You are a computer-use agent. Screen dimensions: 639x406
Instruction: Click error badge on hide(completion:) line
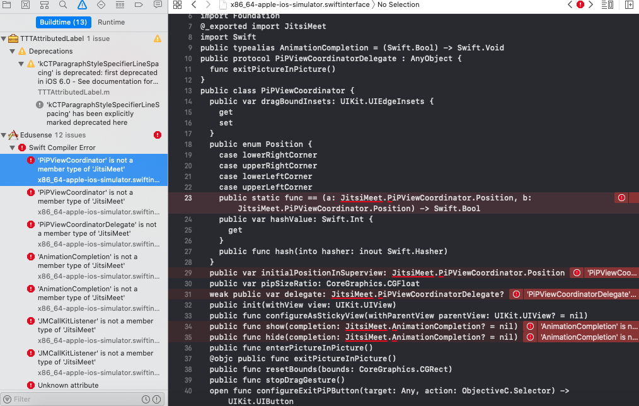[x=530, y=337]
